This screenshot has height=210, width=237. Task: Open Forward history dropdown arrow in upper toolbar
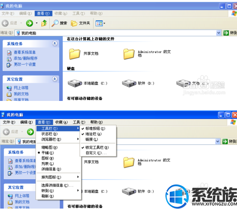36,23
